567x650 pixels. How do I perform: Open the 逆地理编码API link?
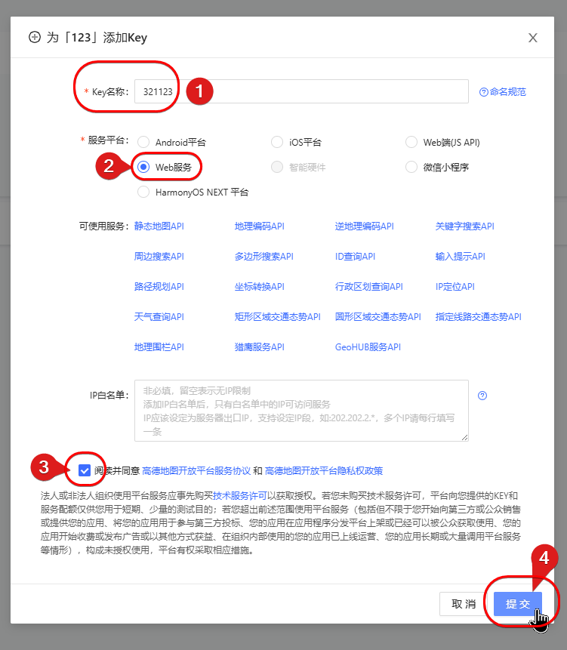pos(365,226)
